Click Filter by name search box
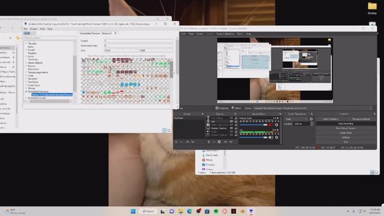The width and height of the screenshot is (384, 216). point(50,38)
